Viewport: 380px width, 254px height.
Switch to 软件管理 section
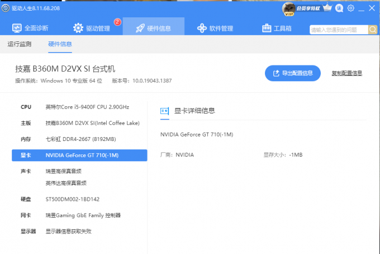(x=215, y=28)
